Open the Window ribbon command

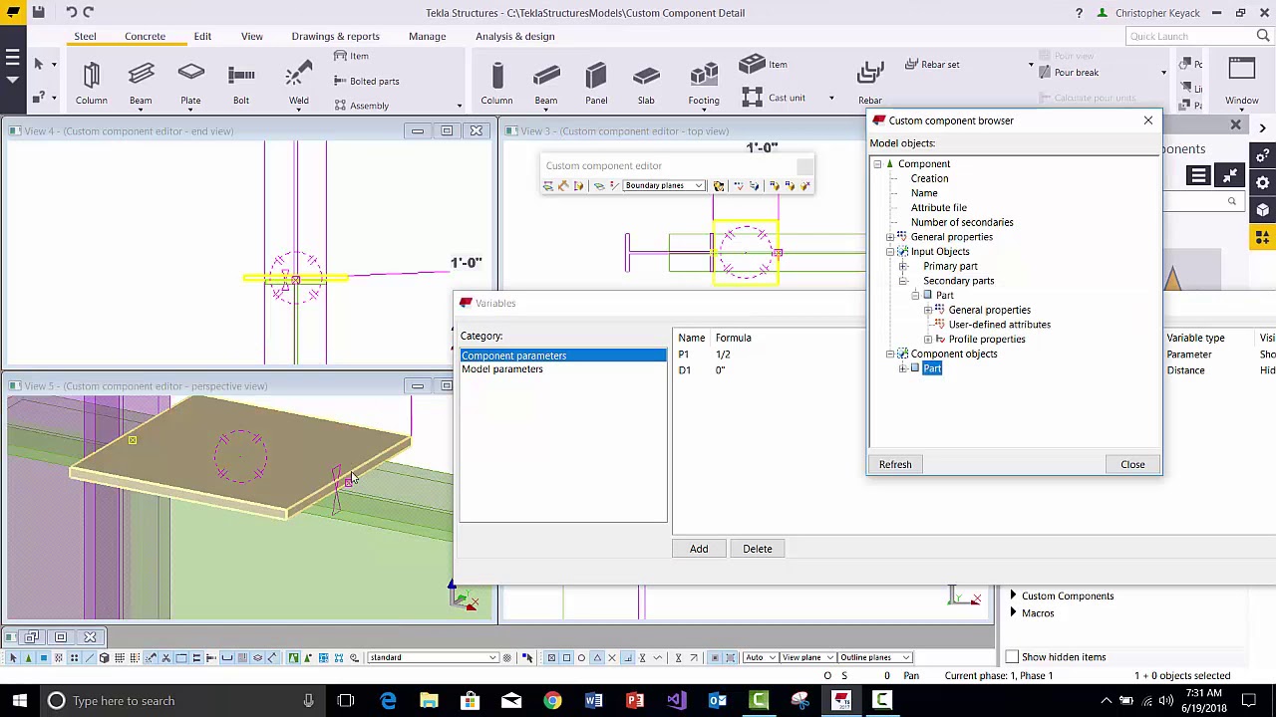pos(1242,84)
